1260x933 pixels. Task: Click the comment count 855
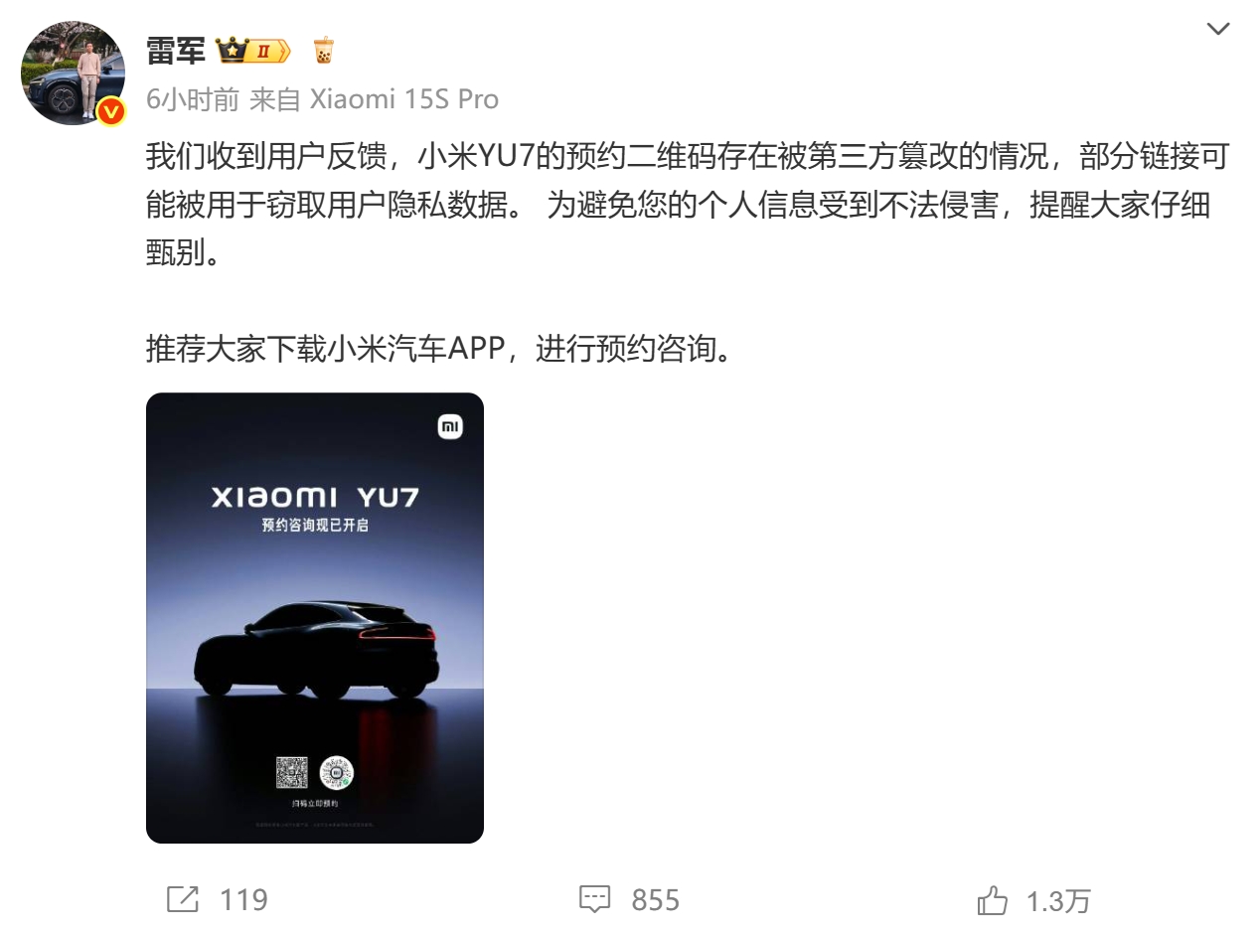click(x=656, y=900)
